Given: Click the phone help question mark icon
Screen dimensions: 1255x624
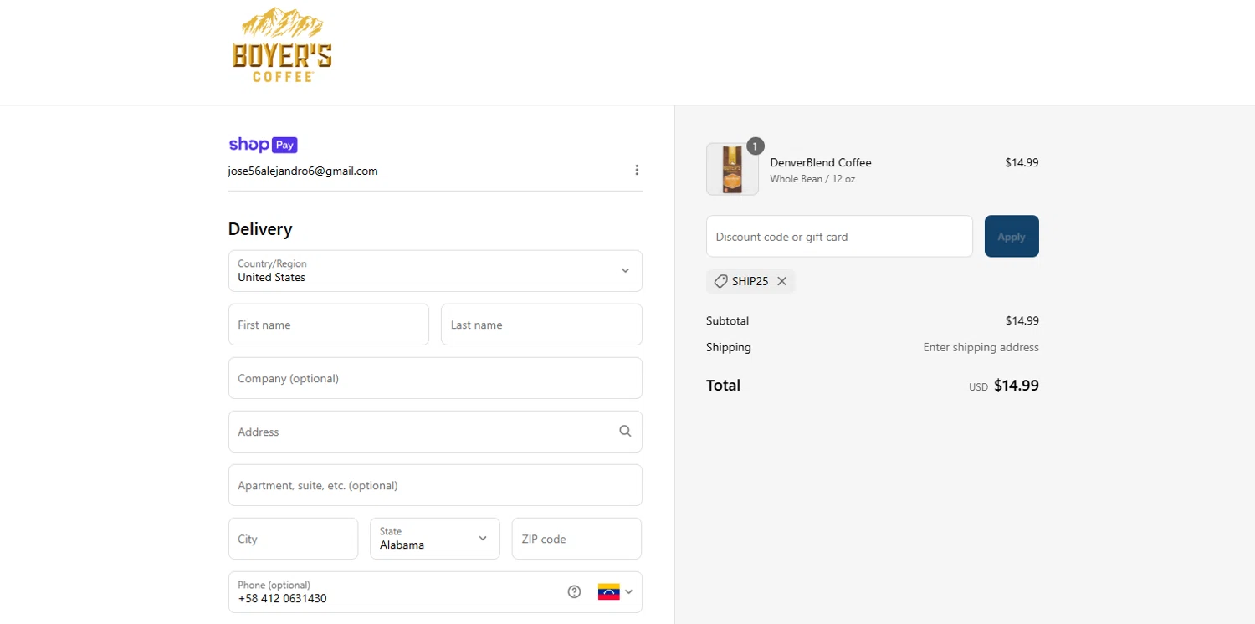Looking at the screenshot, I should [x=574, y=591].
